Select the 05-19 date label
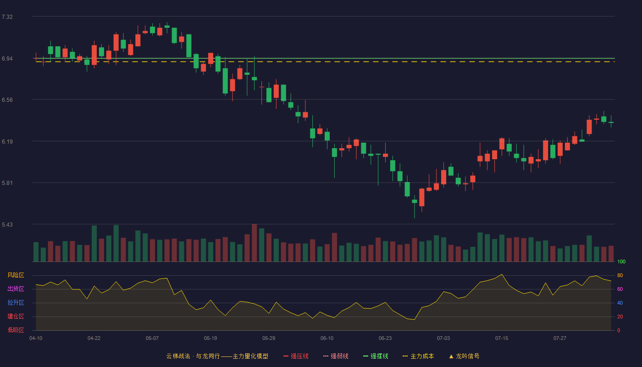This screenshot has width=642, height=367. pyautogui.click(x=210, y=338)
